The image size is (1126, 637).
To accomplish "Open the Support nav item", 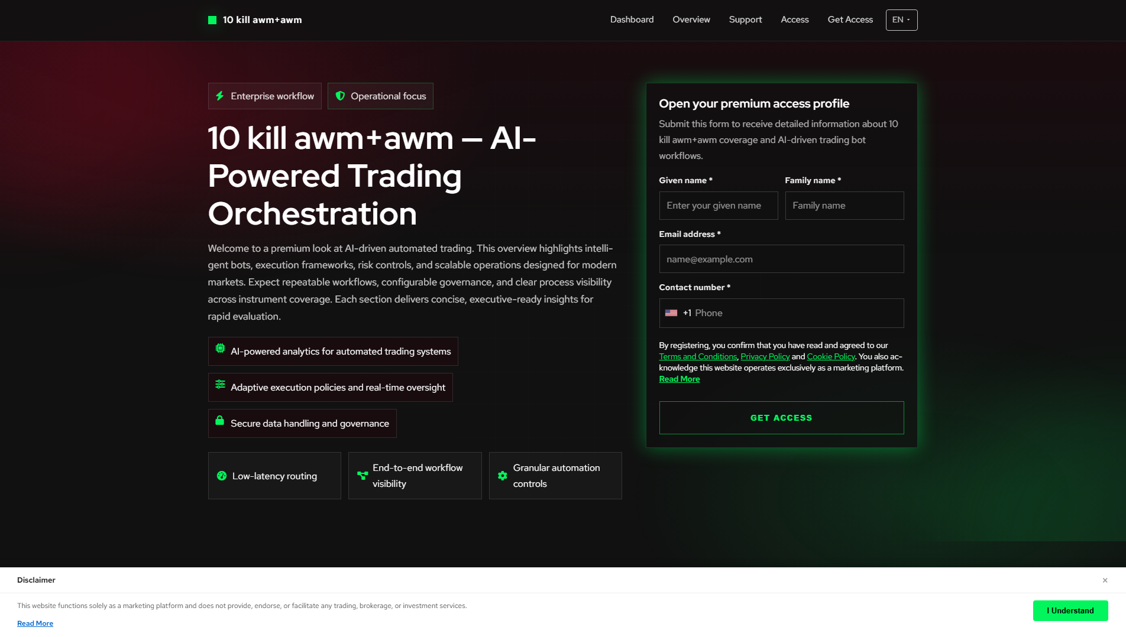I will point(745,19).
